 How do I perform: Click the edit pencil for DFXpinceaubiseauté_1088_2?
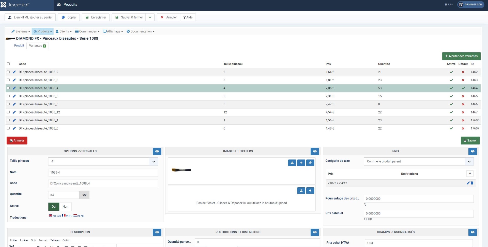(x=14, y=72)
